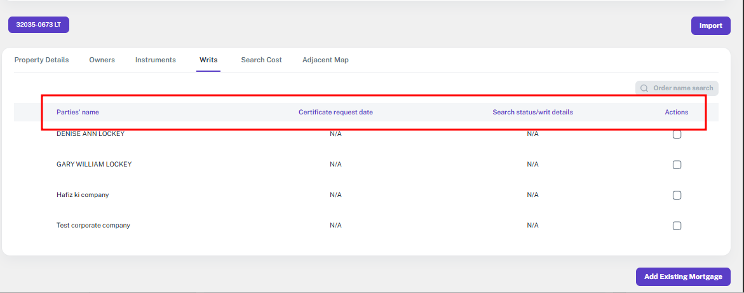
Task: Click the Actions column header
Action: point(676,112)
